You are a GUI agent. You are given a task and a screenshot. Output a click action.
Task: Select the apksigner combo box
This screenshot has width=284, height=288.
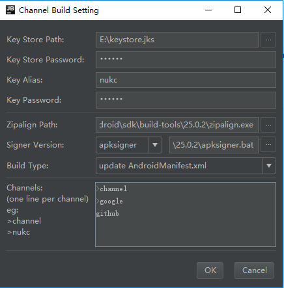[x=129, y=145]
